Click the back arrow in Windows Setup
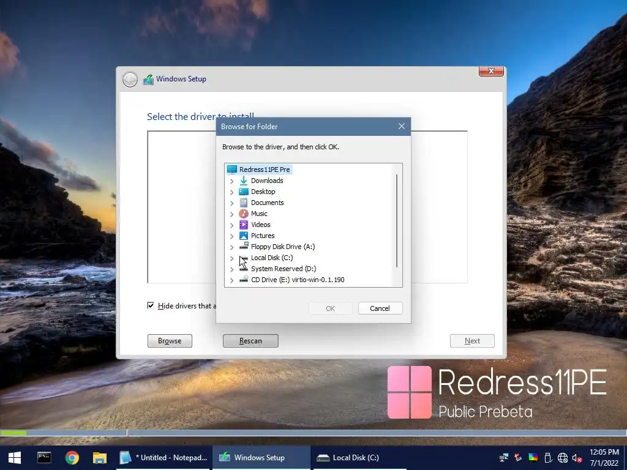 (130, 80)
